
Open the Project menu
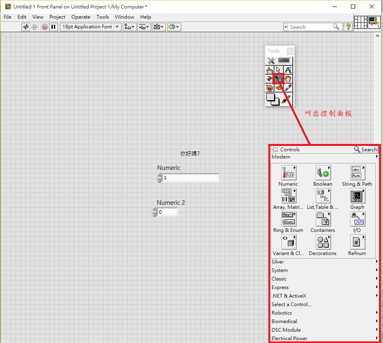pyautogui.click(x=57, y=17)
